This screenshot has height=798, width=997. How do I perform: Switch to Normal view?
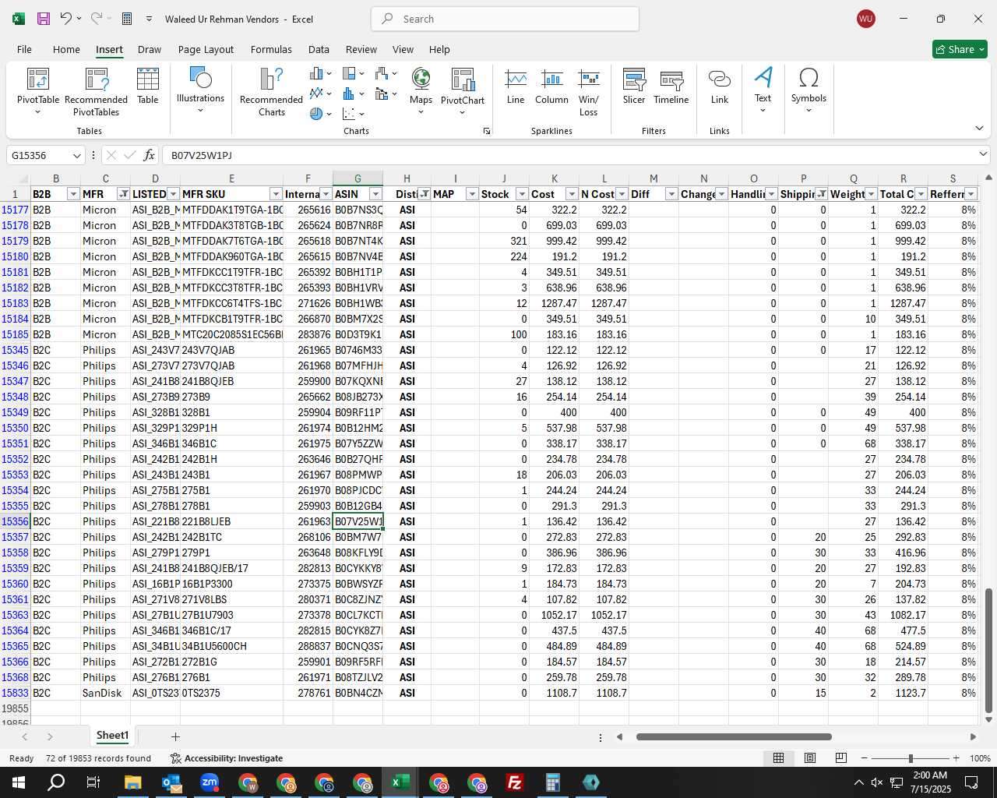point(778,758)
